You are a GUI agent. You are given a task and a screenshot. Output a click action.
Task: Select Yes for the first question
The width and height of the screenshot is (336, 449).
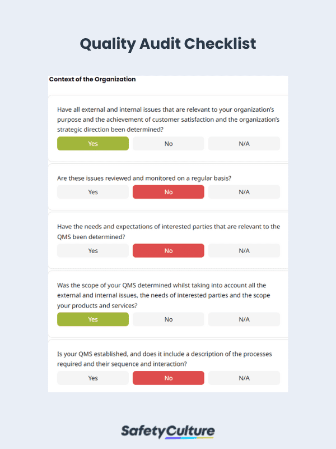coord(92,143)
